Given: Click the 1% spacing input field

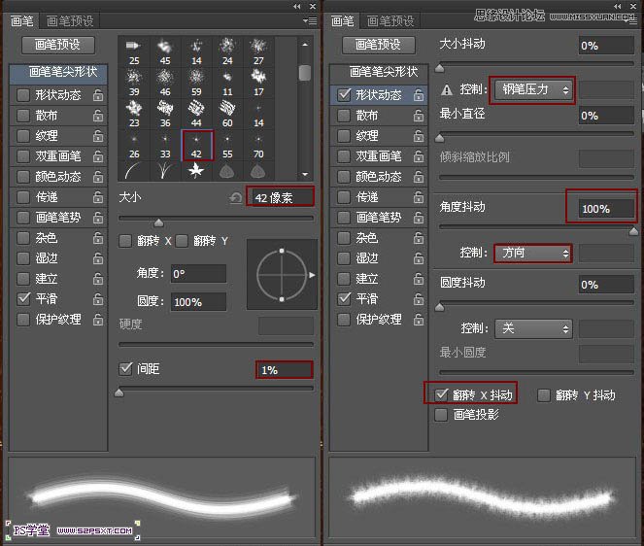Looking at the screenshot, I should tap(285, 370).
